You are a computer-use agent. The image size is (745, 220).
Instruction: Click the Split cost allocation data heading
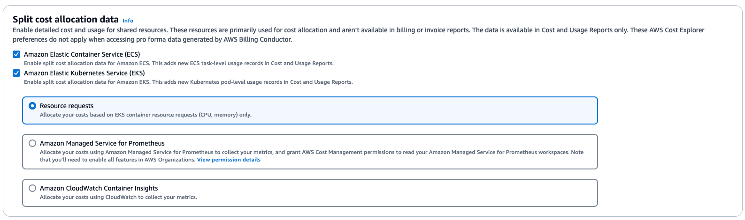(65, 19)
